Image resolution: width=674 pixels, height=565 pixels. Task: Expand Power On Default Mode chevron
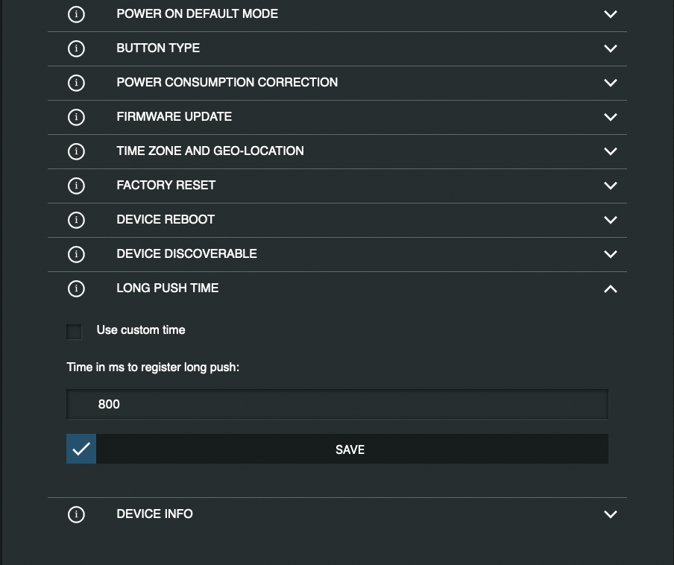(x=610, y=14)
